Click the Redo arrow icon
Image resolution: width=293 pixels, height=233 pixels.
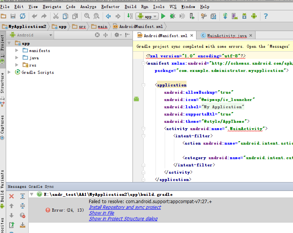[x=44, y=16]
